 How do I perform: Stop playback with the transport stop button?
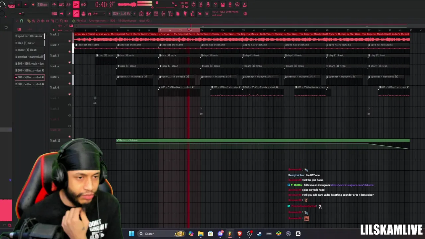25,5
